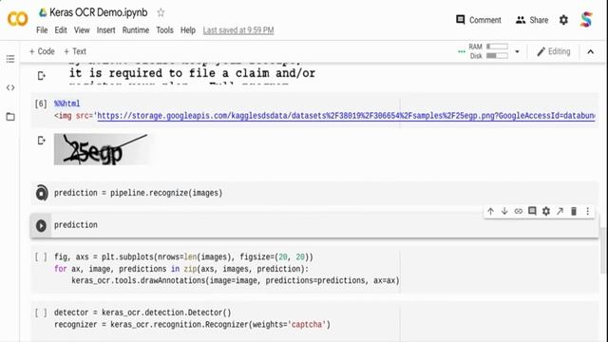Open the Editing mode menu
Screen dimensions: 608x342
click(553, 51)
